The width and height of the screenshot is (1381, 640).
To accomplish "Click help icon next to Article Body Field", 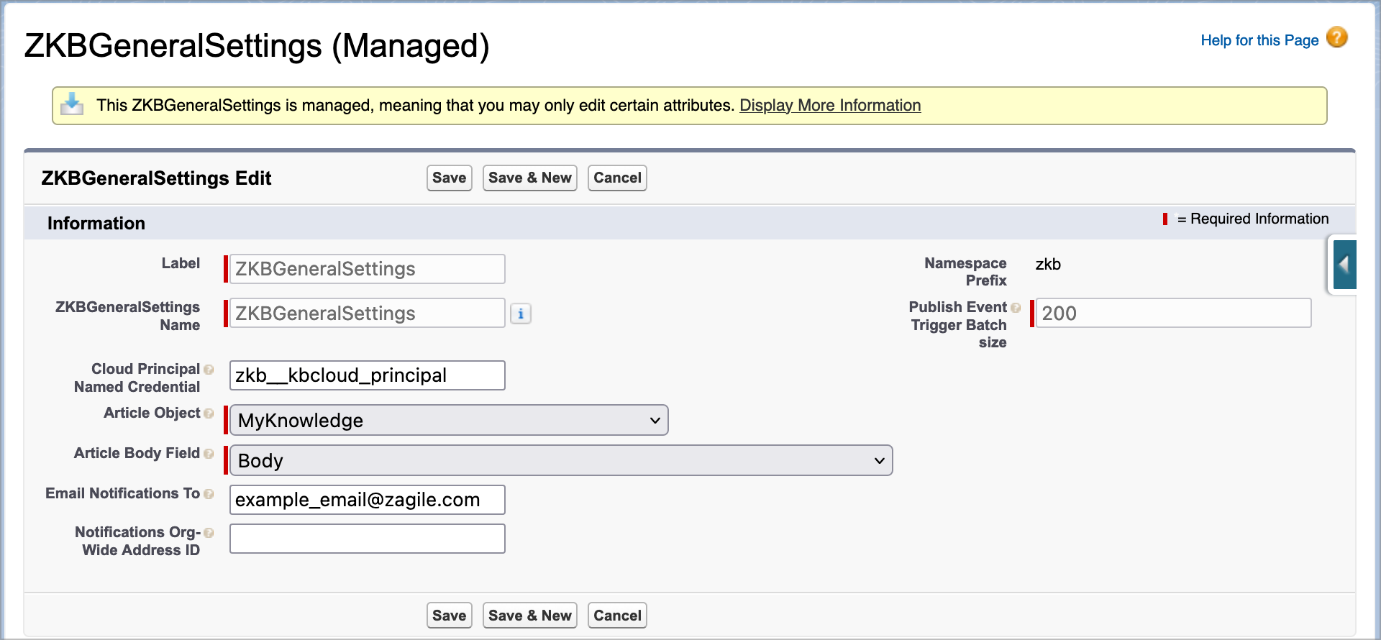I will point(209,454).
